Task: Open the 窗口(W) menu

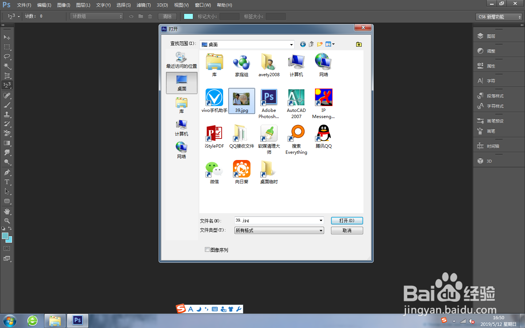Action: (x=203, y=5)
